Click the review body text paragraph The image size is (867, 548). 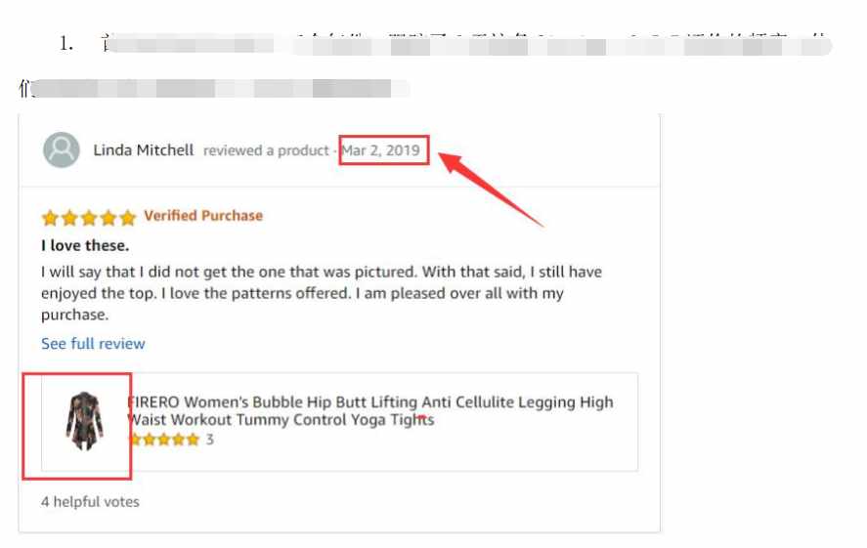322,293
